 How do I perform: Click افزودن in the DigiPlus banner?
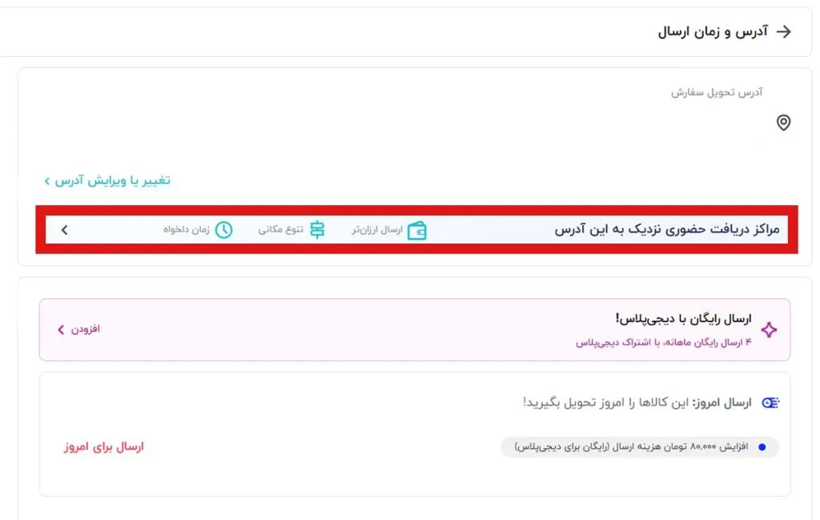86,329
